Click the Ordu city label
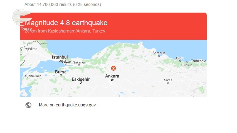This screenshot has width=237, height=133. 180,58
